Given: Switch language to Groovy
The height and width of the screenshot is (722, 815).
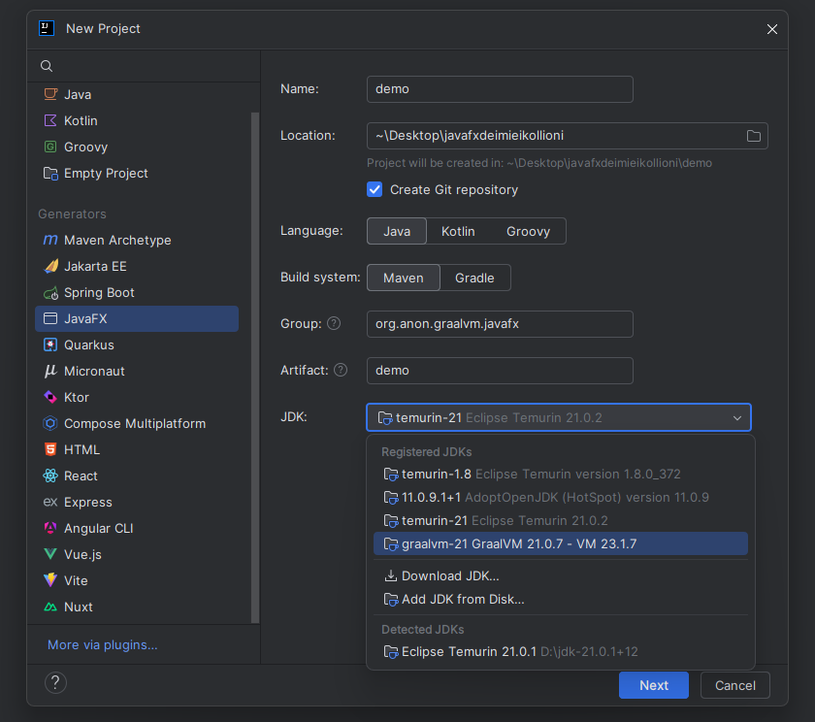Looking at the screenshot, I should (x=528, y=231).
